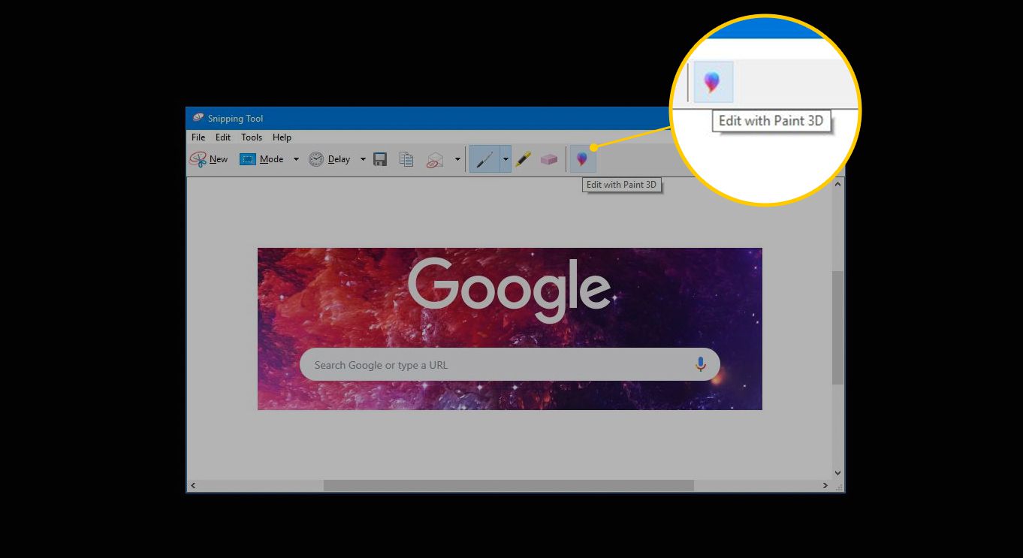Viewport: 1023px width, 558px height.
Task: Open the Tools menu
Action: coord(252,137)
